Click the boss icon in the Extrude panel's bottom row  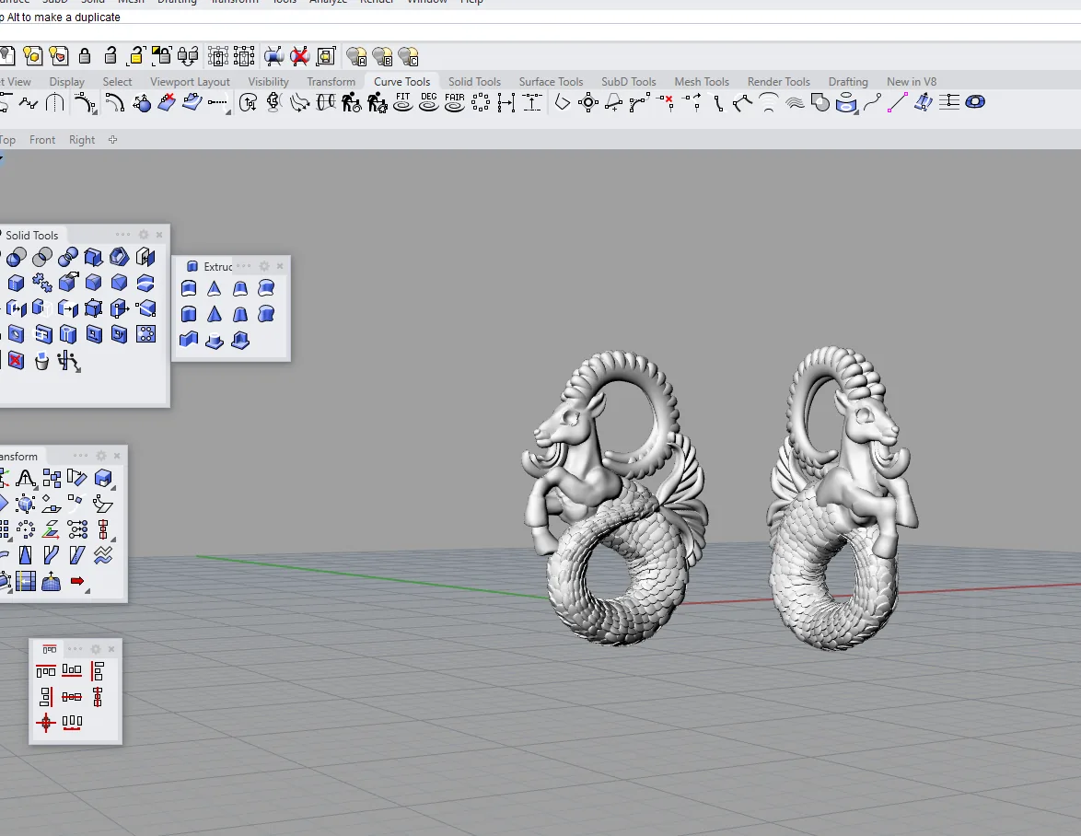(x=215, y=341)
